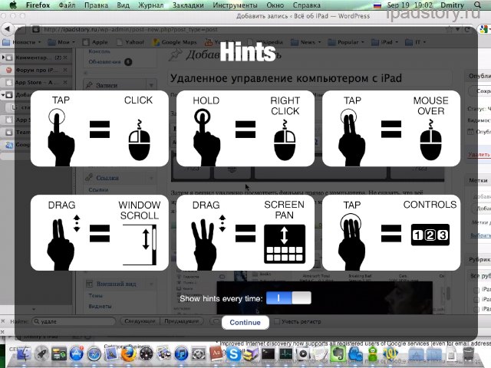
Task: Open the Dictionary app in Dock
Action: point(216,353)
